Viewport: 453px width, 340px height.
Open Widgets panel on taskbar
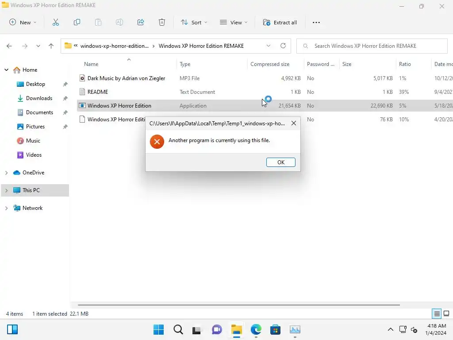[x=12, y=329]
